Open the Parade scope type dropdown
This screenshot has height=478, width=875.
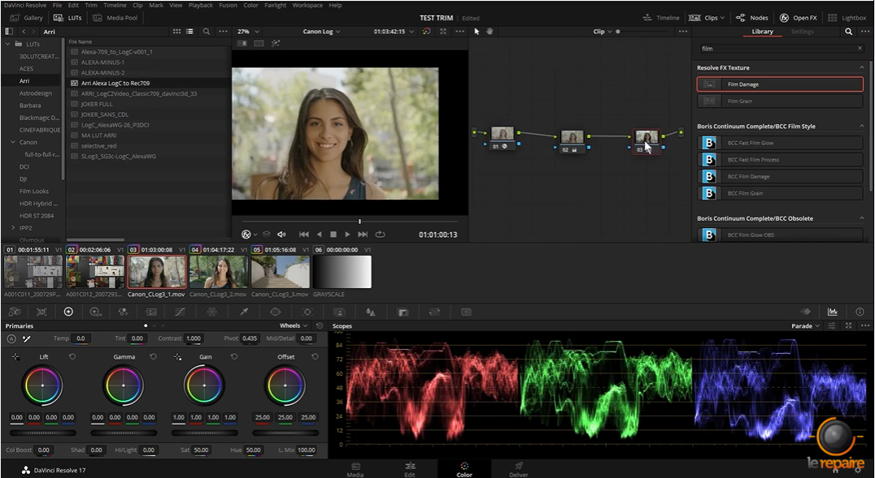point(806,325)
